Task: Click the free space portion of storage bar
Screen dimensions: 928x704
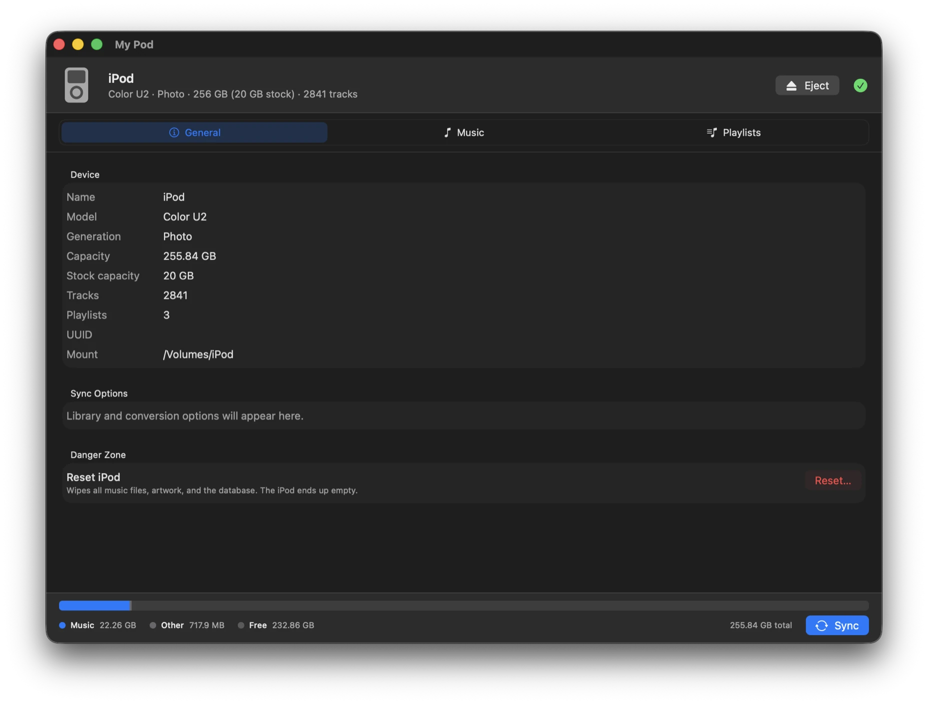Action: (500, 605)
